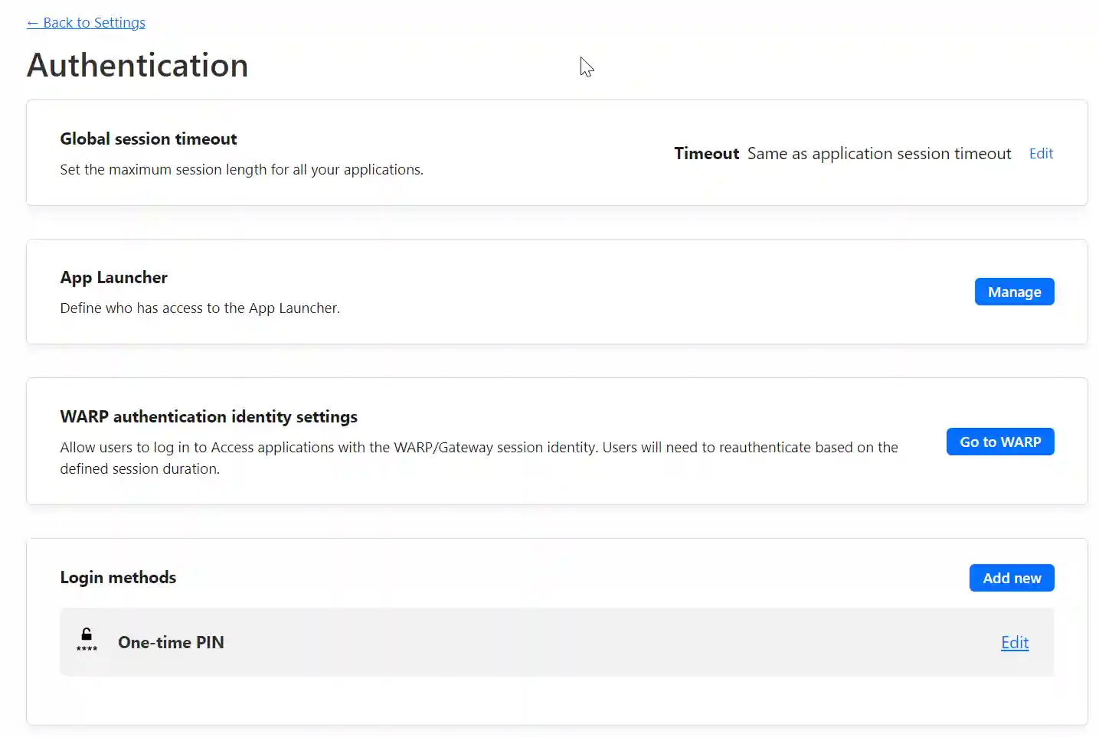Manage App Launcher access
The height and width of the screenshot is (737, 1099).
[1014, 292]
